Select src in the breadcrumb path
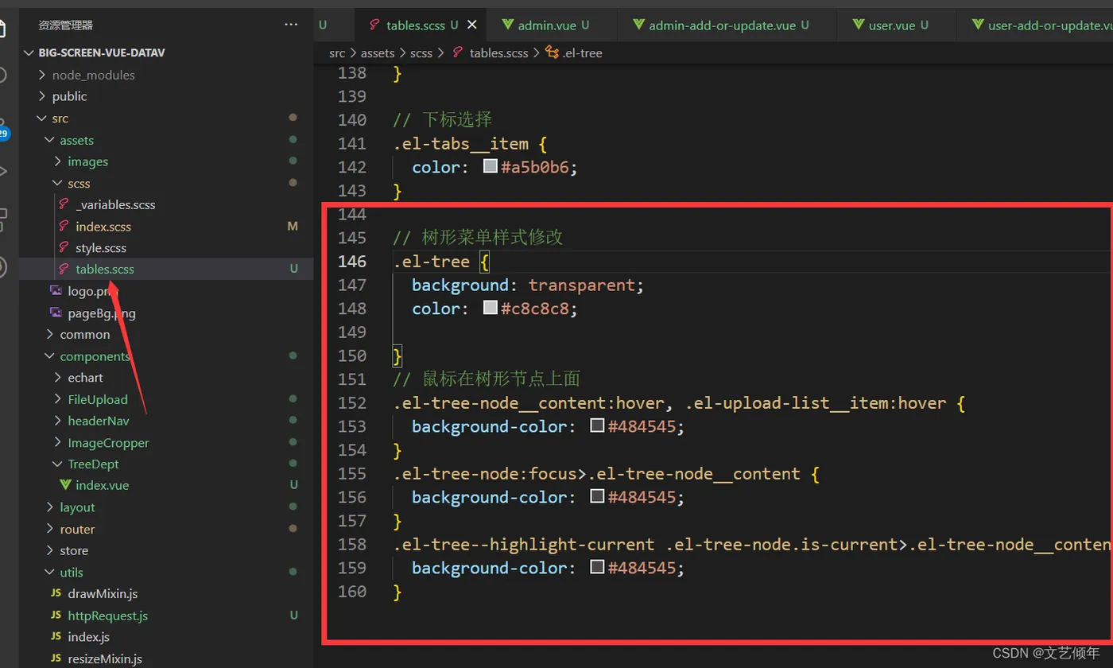Screen dimensions: 1113x668 [337, 52]
